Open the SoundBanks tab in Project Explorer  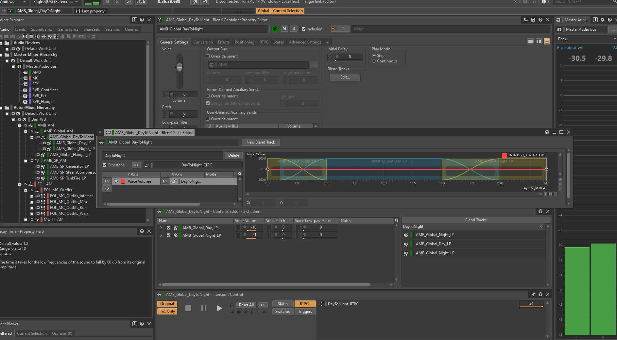pos(42,29)
